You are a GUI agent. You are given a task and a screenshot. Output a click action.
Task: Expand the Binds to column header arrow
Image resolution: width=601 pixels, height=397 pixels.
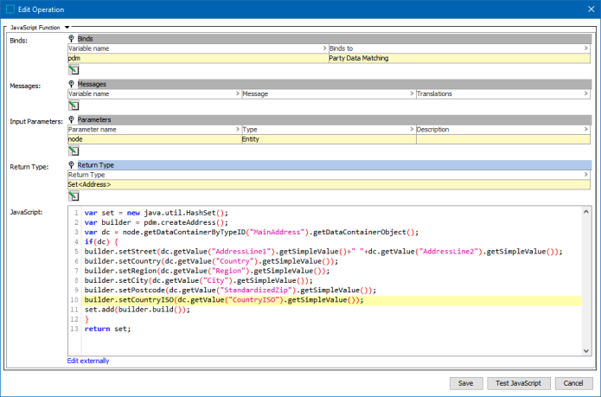point(586,48)
